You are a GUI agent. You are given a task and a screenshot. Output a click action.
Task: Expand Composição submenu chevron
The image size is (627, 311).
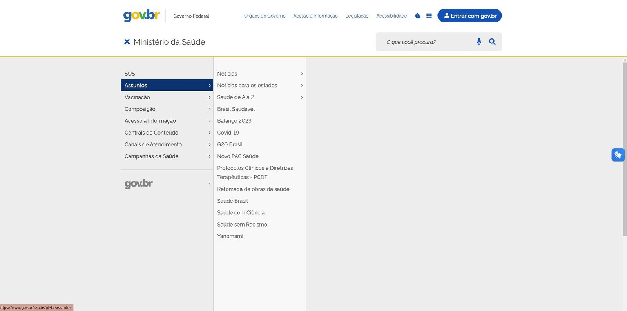coord(210,109)
